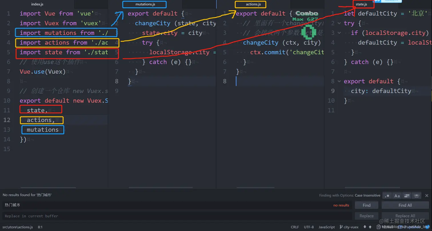Click 'city: defaultCity' in state.js
This screenshot has height=231, width=432.
point(381,91)
